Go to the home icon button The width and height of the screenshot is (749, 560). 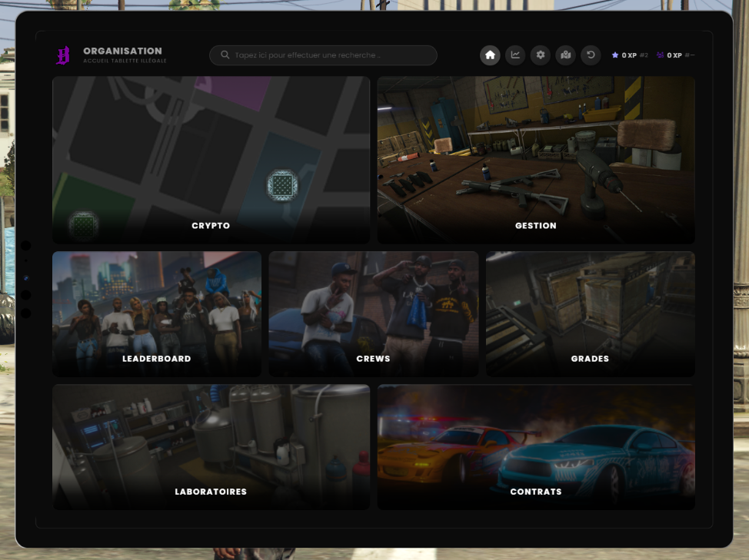[490, 55]
